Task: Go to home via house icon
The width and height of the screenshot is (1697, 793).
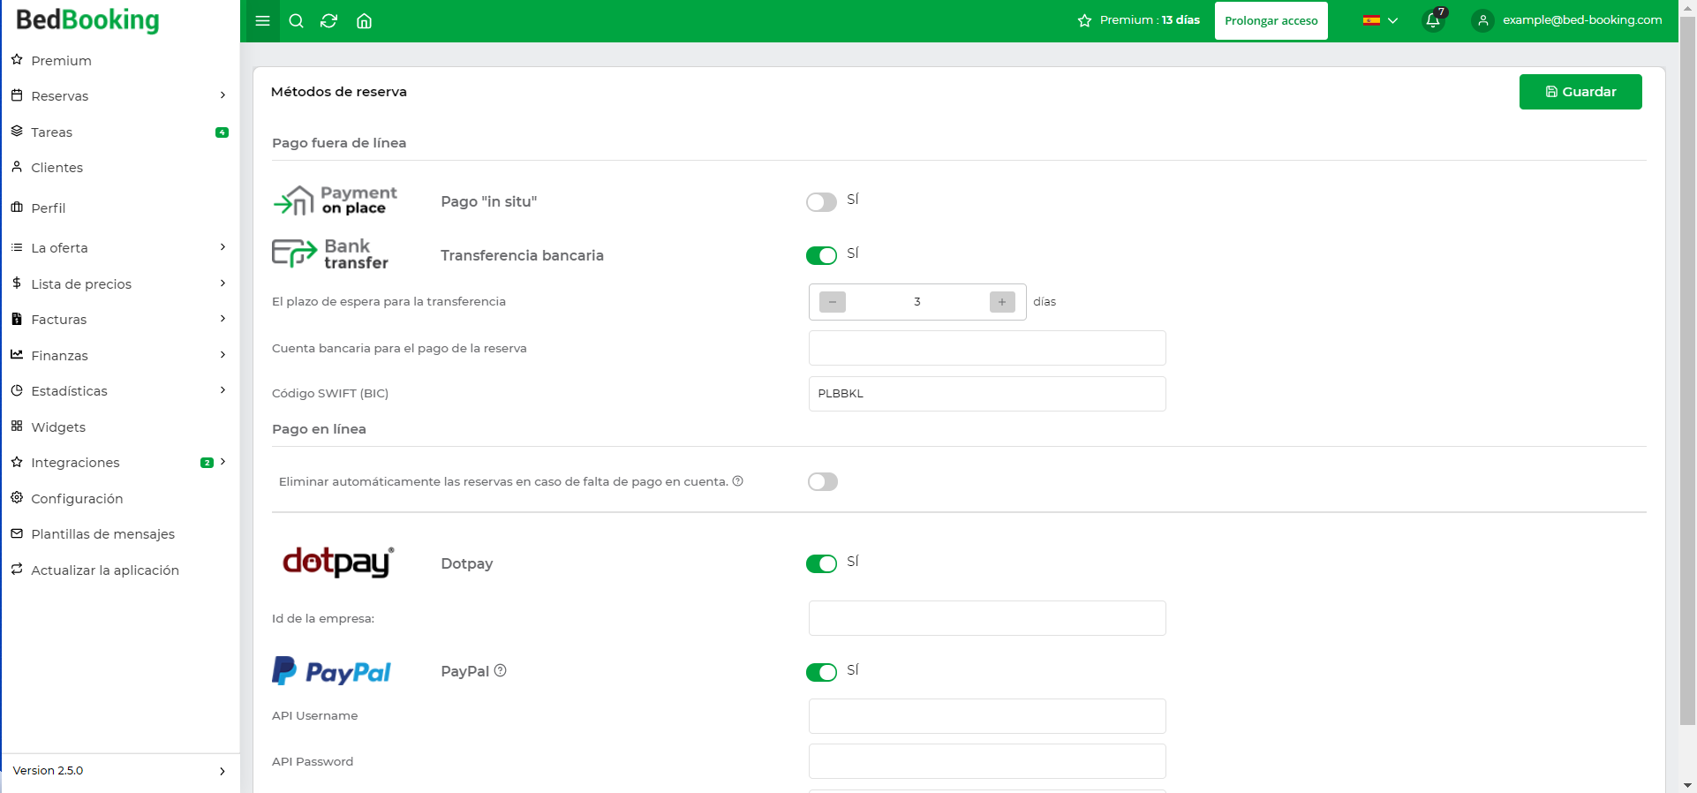Action: (x=364, y=21)
